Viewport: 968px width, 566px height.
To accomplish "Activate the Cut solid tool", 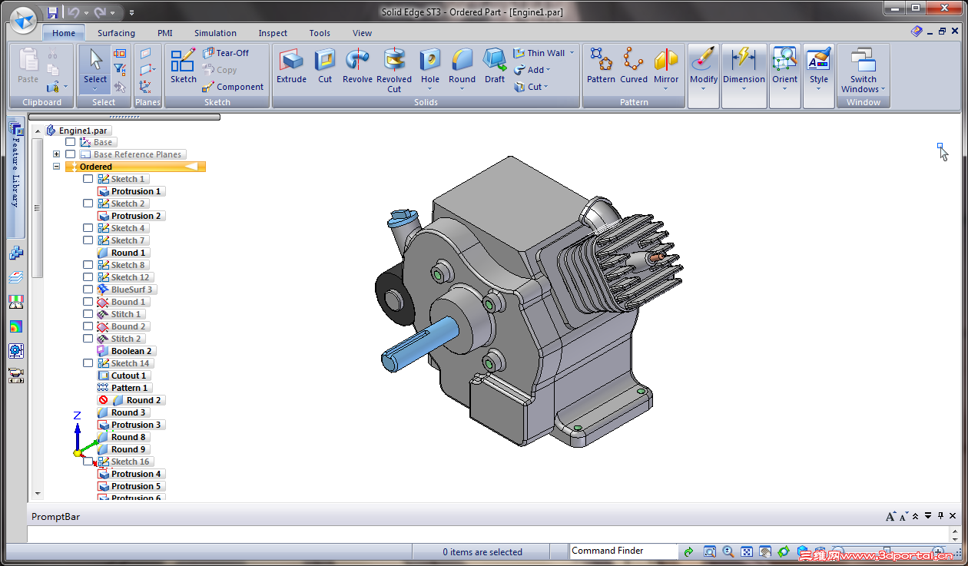I will (x=325, y=67).
